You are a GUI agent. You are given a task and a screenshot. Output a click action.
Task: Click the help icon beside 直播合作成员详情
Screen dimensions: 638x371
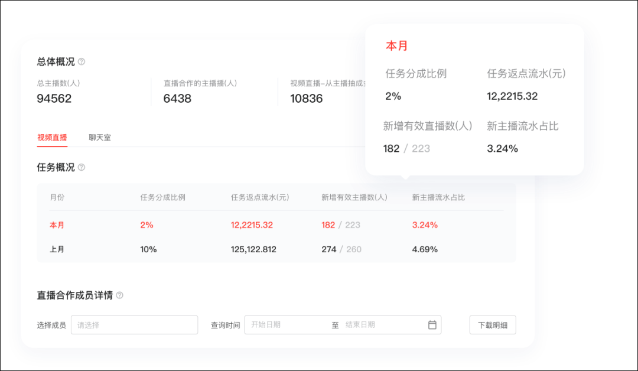(x=118, y=296)
